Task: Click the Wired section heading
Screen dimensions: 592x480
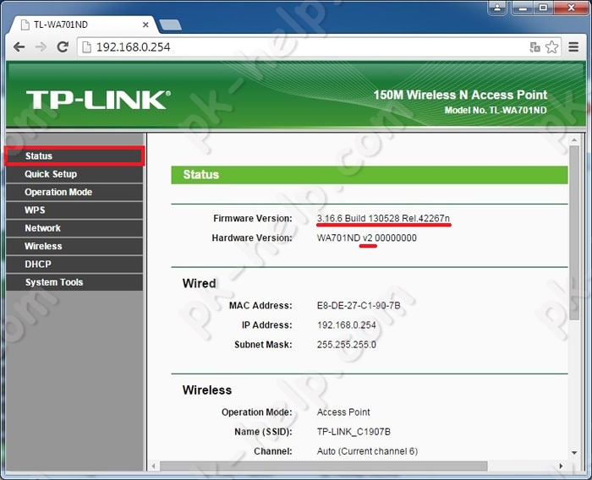Action: click(x=199, y=283)
